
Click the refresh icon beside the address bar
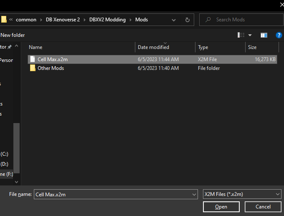[188, 20]
